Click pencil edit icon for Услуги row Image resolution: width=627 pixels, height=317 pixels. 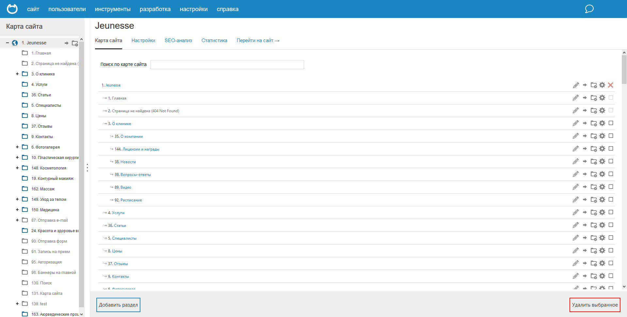(x=576, y=213)
